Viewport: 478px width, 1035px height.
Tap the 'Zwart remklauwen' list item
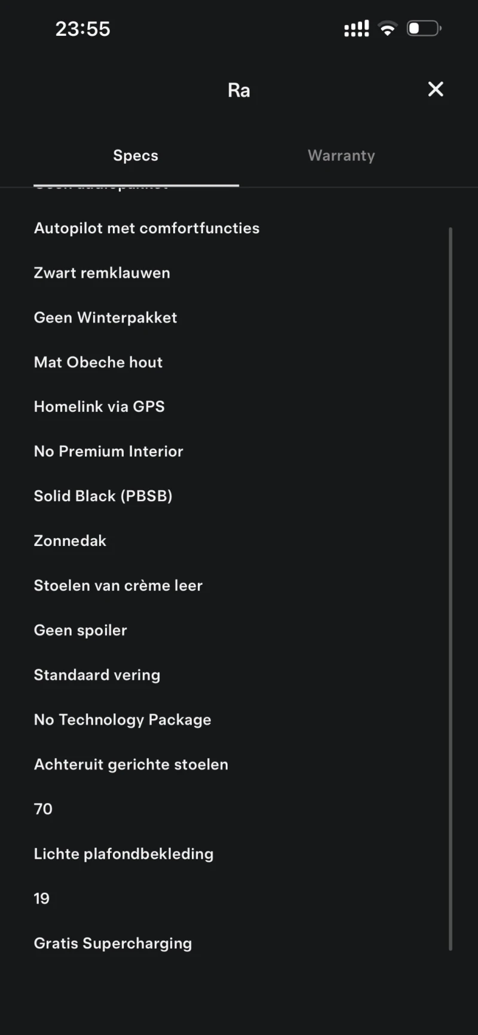coord(102,273)
